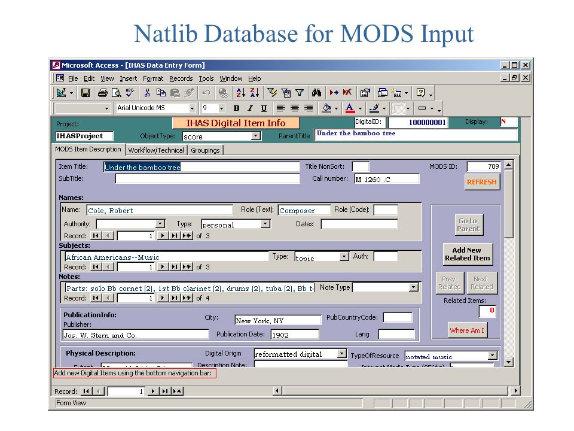Click the Add New Related Item button
The width and height of the screenshot is (574, 431).
point(467,254)
